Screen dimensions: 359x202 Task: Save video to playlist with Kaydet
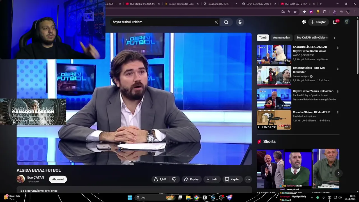tap(232, 179)
